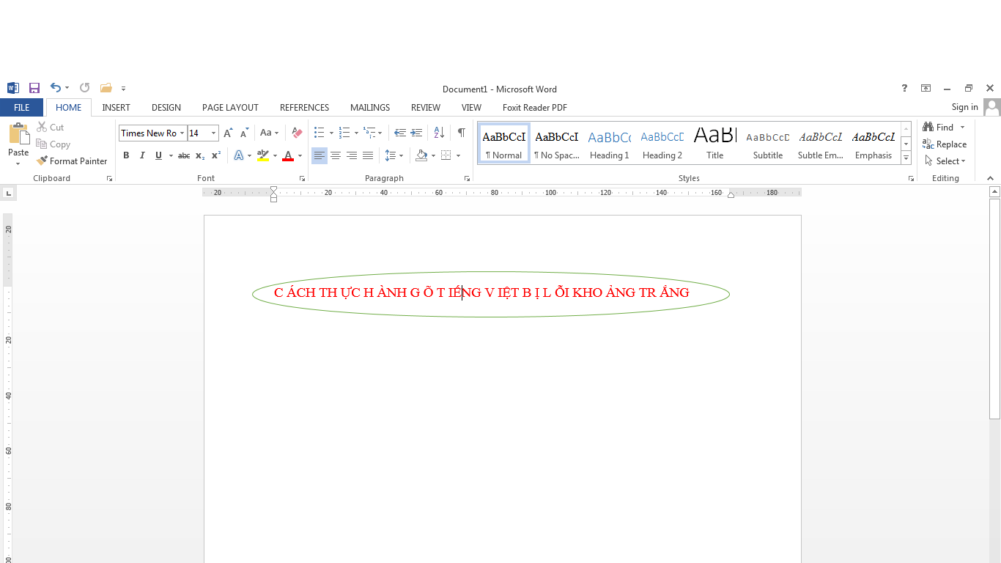Apply red Font Color button
The height and width of the screenshot is (563, 1001).
[288, 155]
